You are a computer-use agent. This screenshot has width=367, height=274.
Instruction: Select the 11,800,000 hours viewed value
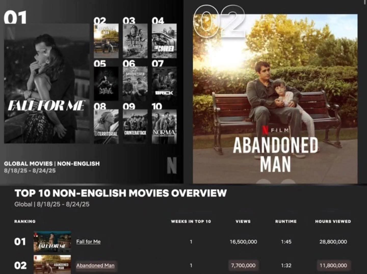coord(333,265)
